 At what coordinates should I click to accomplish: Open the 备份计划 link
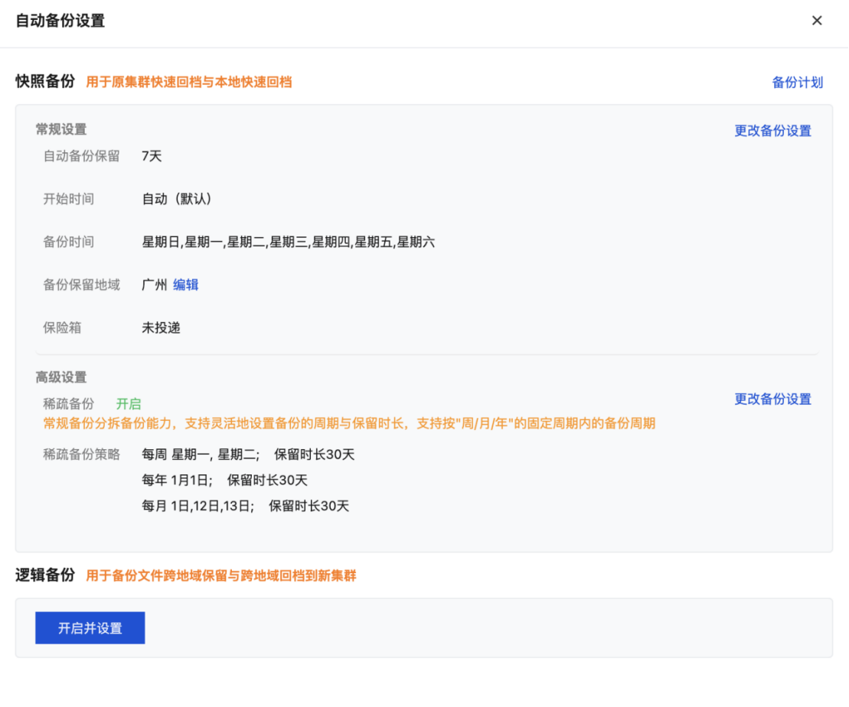[797, 83]
